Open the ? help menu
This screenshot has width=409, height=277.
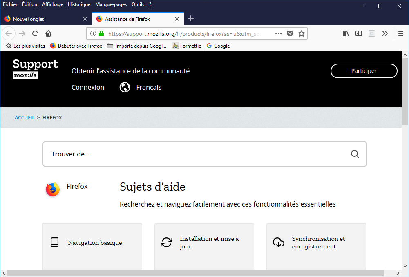150,4
